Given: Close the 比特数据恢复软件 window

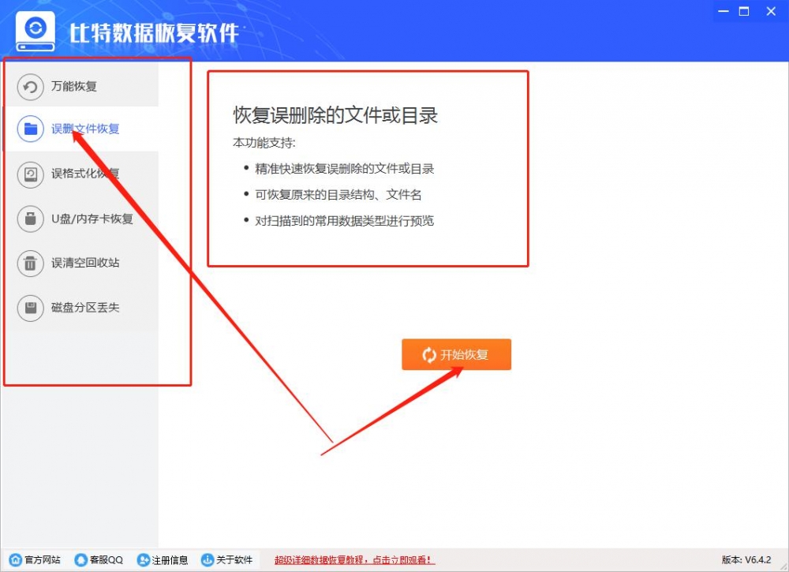Looking at the screenshot, I should (x=771, y=11).
